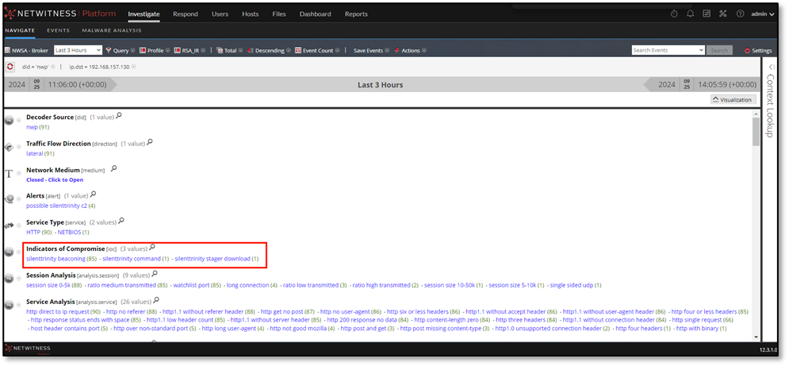Click 'Closed - Click to Open' under Network Medium
This screenshot has height=366, width=789.
pos(54,179)
